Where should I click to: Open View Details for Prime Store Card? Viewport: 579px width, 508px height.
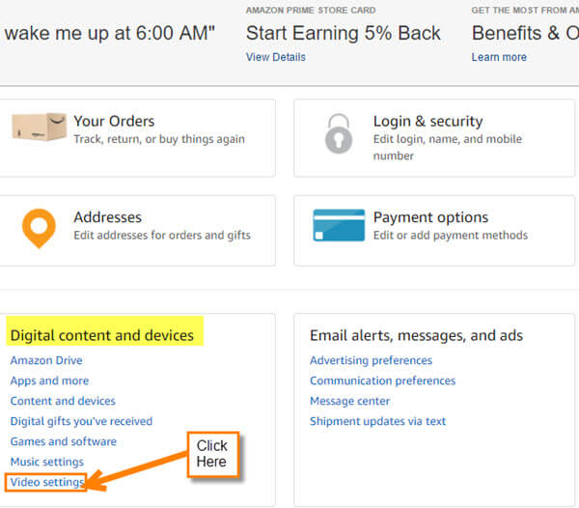(x=276, y=57)
